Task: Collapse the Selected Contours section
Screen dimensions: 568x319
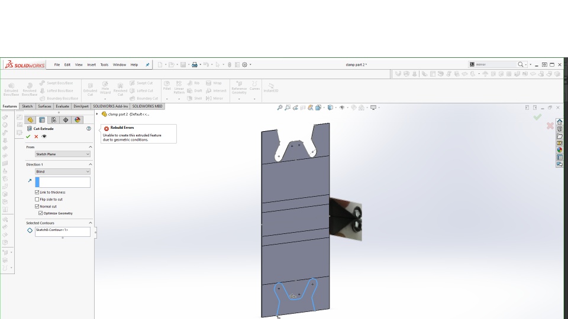Action: (x=91, y=223)
